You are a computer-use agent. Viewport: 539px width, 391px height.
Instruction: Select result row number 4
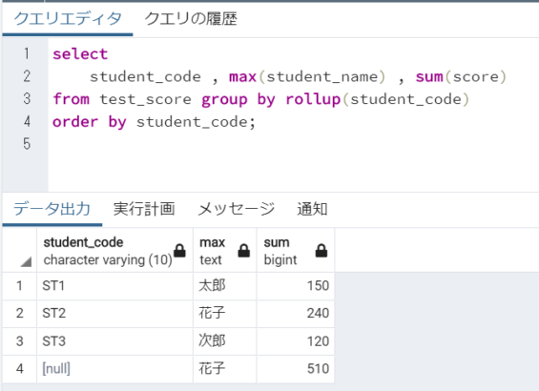(20, 369)
